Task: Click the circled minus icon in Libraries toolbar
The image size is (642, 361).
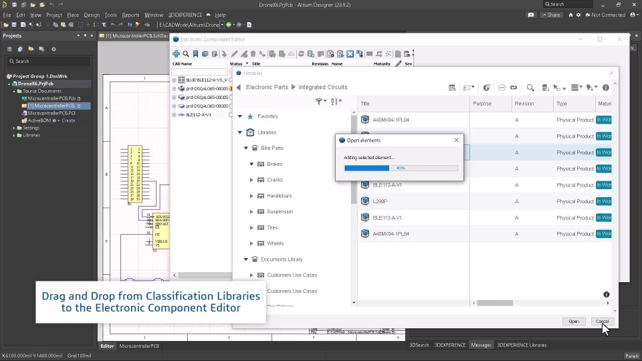Action: click(502, 88)
